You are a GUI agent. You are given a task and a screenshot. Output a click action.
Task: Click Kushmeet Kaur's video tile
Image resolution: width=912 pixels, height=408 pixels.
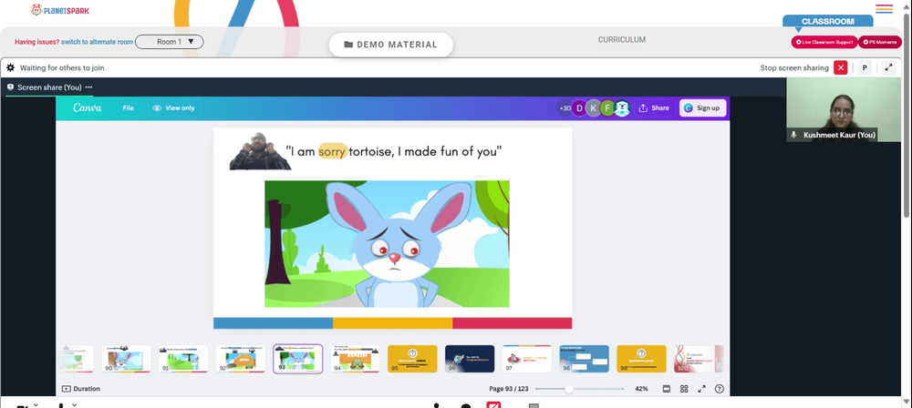click(843, 109)
